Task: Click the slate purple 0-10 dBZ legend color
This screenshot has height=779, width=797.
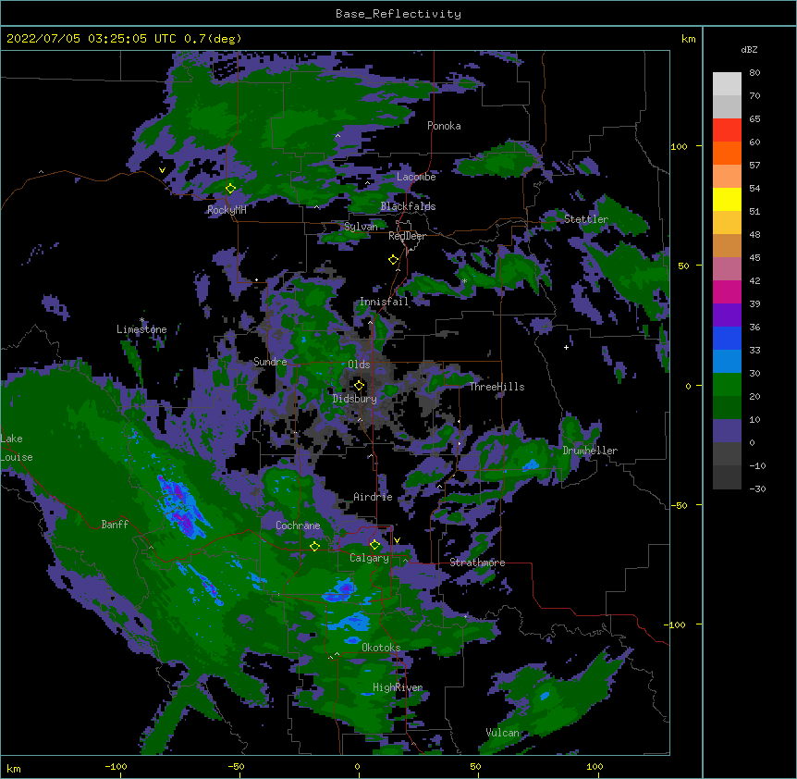Action: click(727, 431)
